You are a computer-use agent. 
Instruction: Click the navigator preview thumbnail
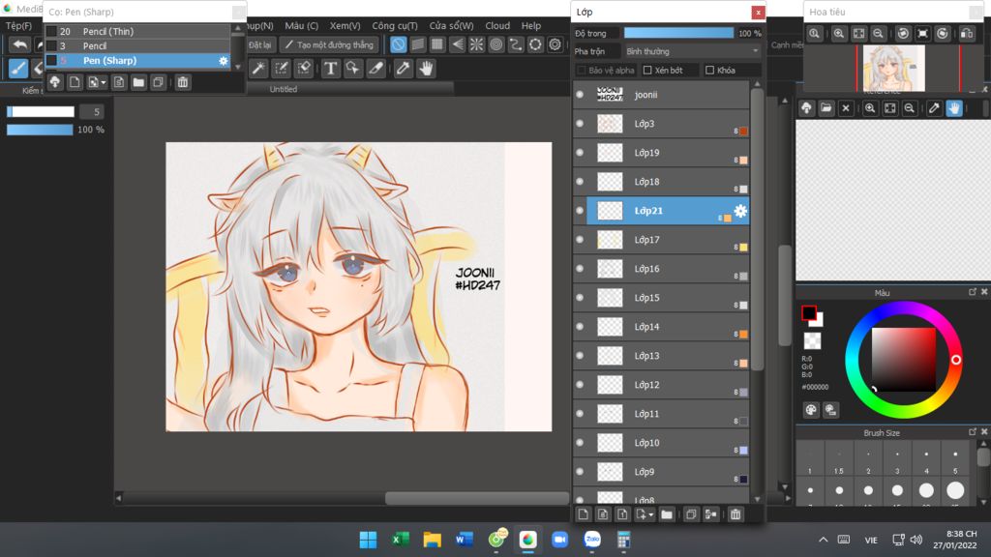coord(893,69)
